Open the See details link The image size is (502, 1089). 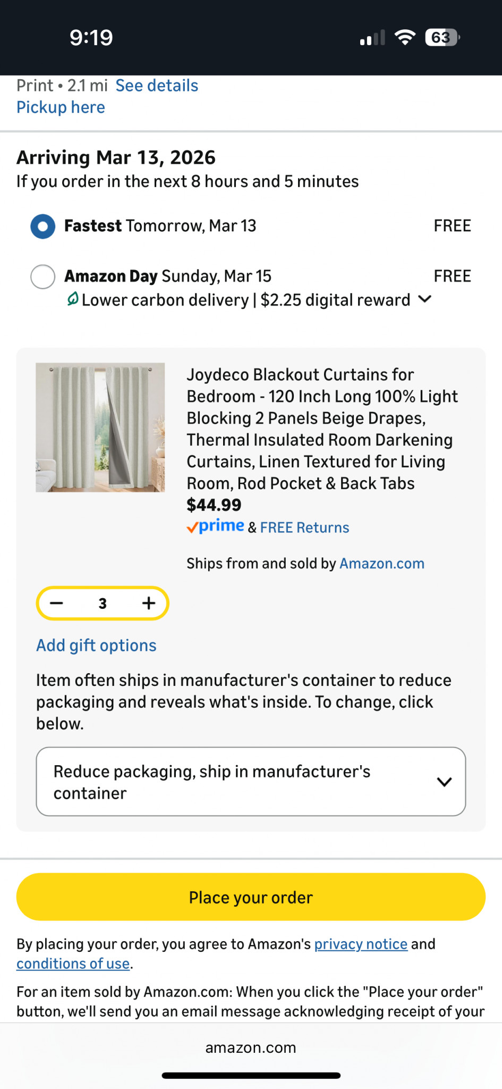157,86
